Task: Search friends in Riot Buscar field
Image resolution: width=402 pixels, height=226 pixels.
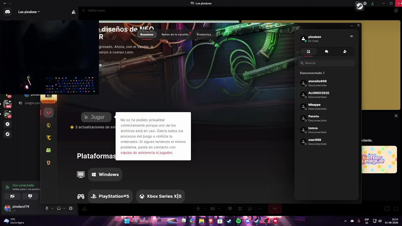Action: (327, 63)
